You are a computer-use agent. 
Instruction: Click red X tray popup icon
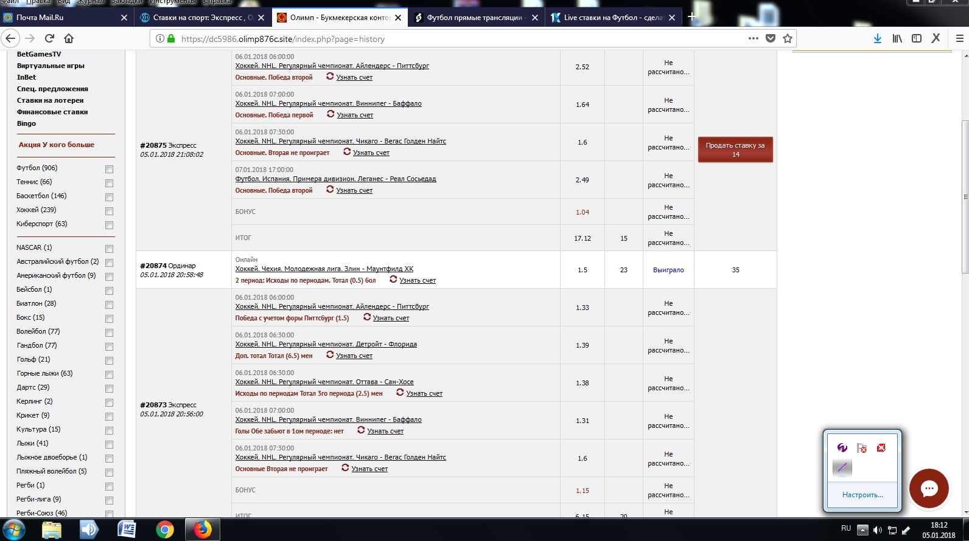(x=881, y=448)
